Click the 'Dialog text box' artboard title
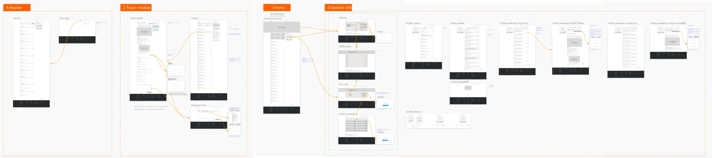Image resolution: width=712 pixels, height=158 pixels. click(199, 105)
